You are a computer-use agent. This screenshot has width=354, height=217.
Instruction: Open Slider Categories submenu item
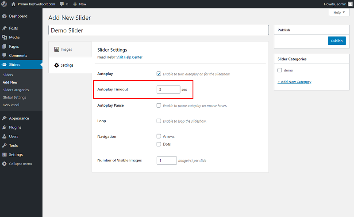click(15, 90)
